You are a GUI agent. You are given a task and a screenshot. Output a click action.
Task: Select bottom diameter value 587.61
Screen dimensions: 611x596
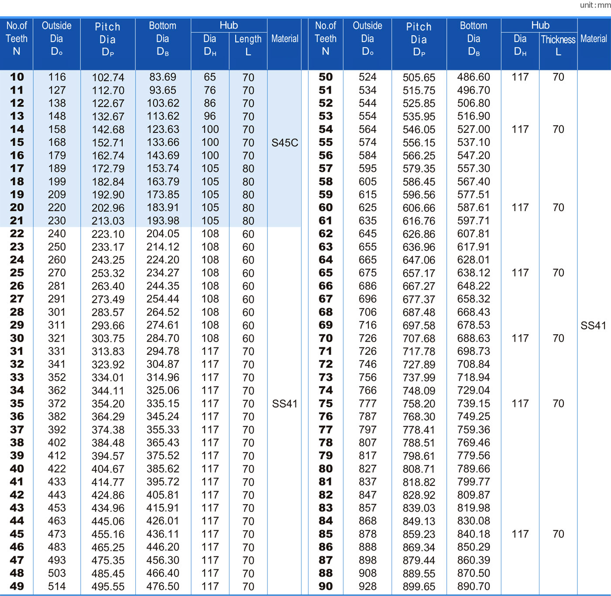[474, 207]
